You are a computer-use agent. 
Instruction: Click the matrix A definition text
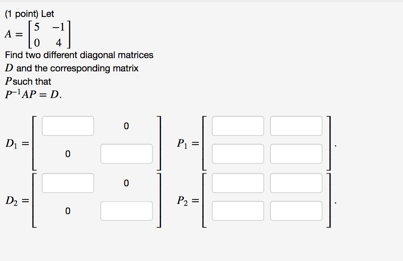(37, 34)
